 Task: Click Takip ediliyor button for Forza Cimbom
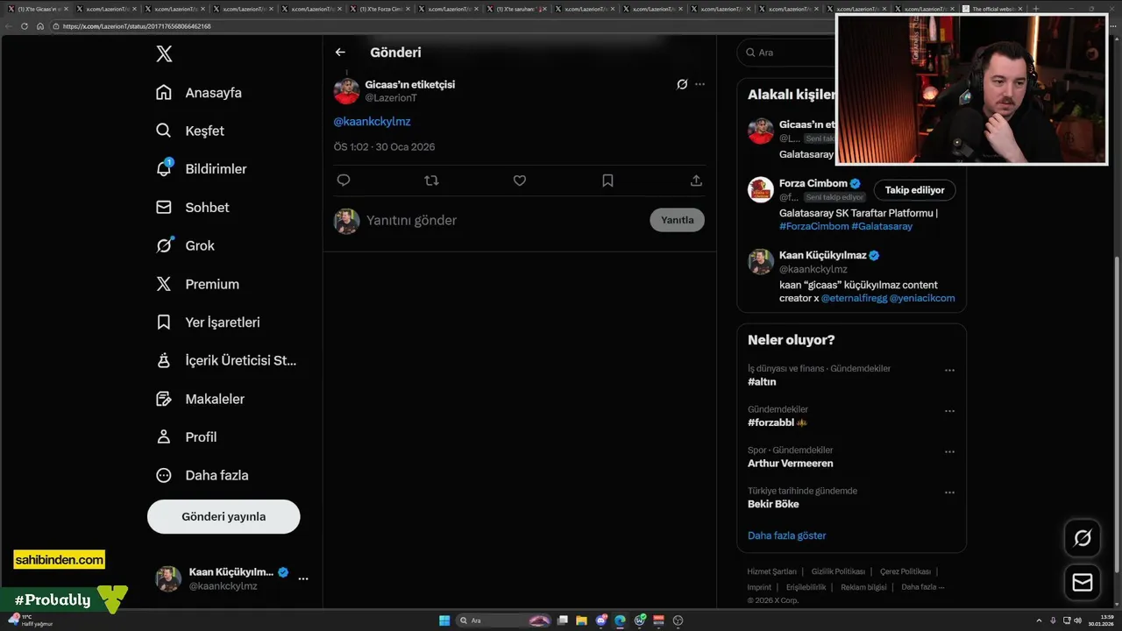(914, 190)
